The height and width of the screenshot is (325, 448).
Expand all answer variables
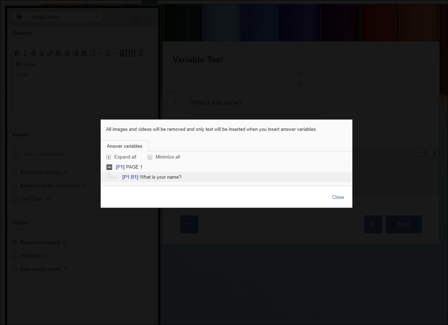(121, 157)
